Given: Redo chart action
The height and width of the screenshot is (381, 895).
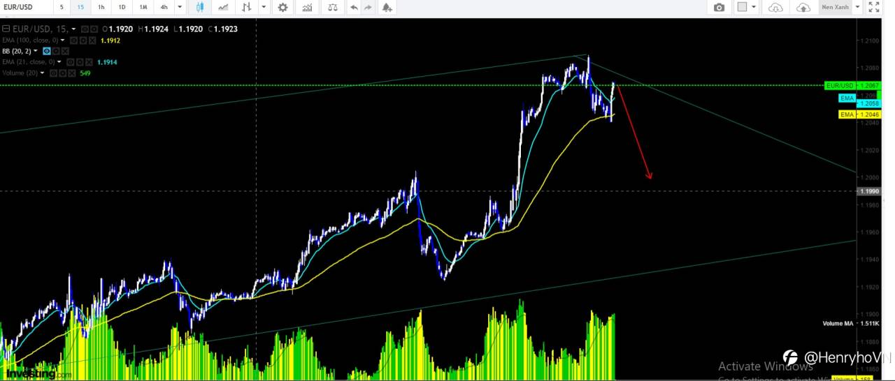Looking at the screenshot, I should tap(368, 7).
